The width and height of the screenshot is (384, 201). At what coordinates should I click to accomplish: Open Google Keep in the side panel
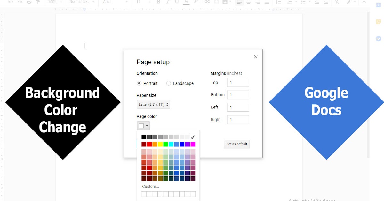379,22
